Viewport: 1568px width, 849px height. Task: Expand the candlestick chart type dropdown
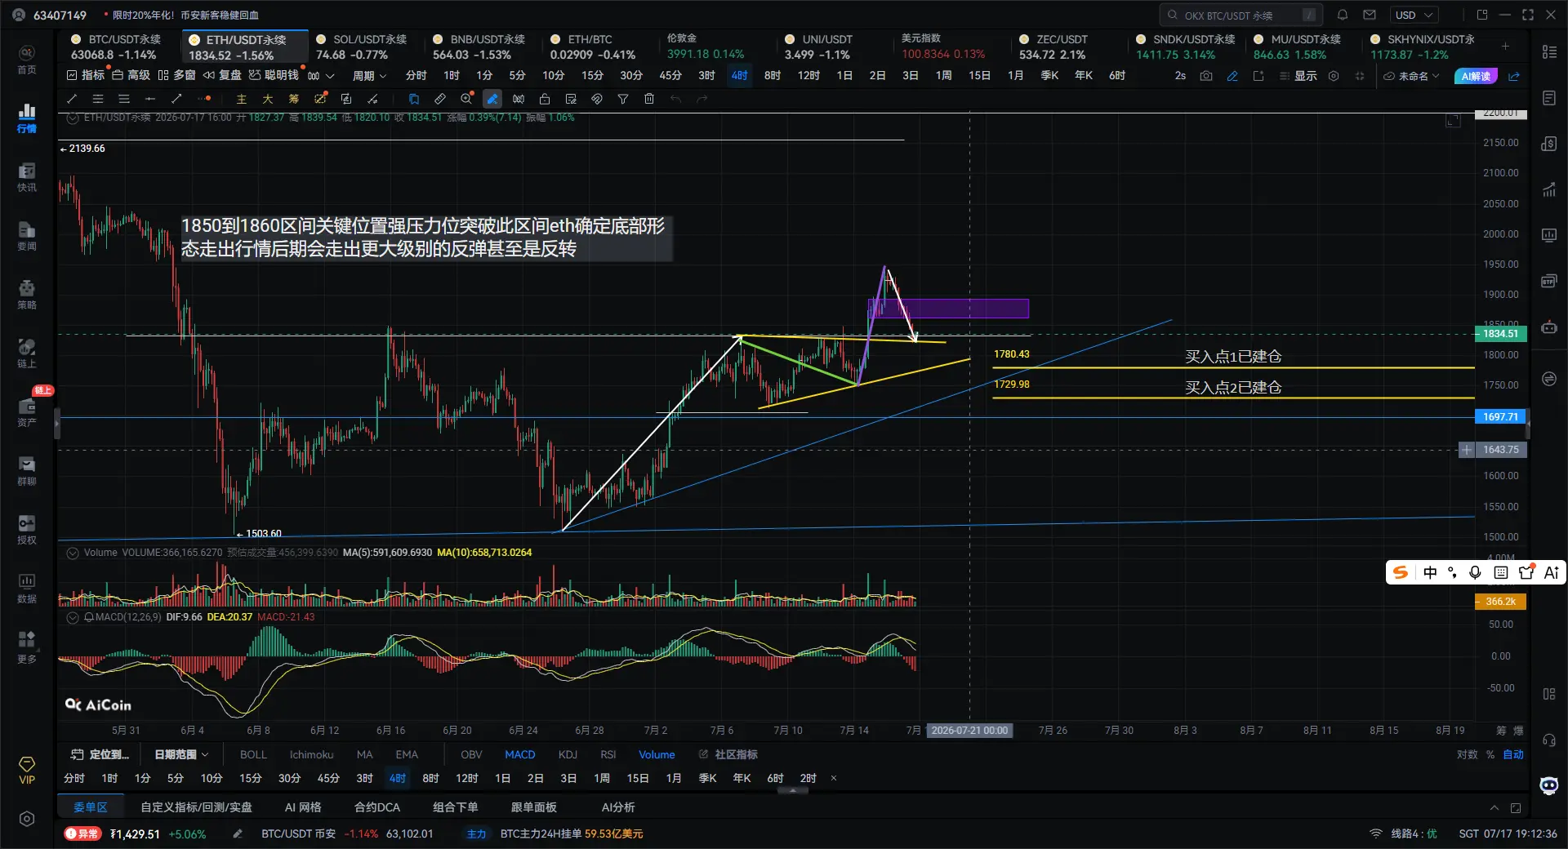click(x=321, y=75)
